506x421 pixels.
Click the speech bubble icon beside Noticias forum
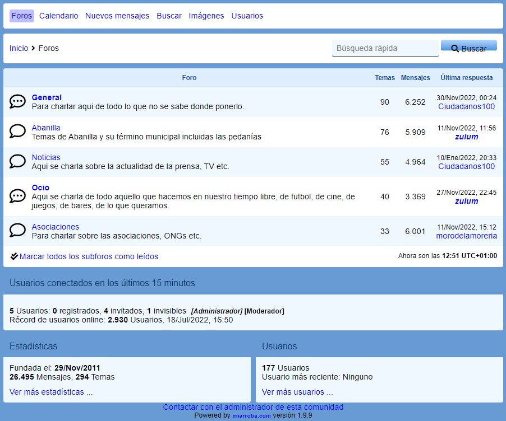[17, 162]
